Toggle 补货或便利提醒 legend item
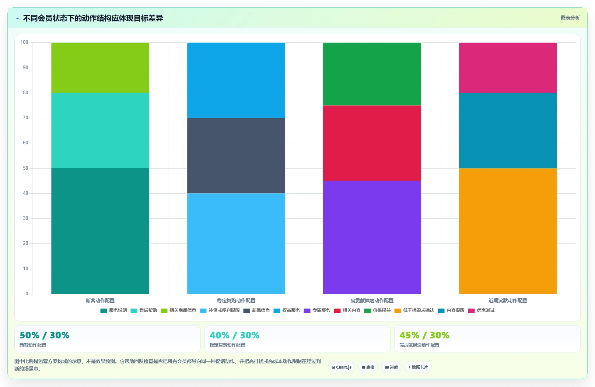The height and width of the screenshot is (387, 595). tap(220, 310)
